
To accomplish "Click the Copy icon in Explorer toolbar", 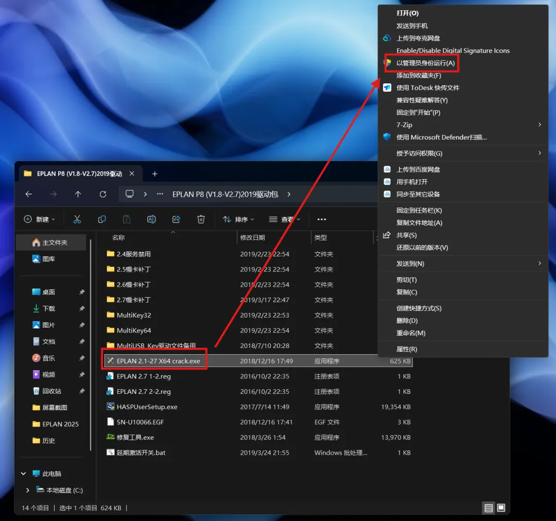I will click(x=102, y=219).
